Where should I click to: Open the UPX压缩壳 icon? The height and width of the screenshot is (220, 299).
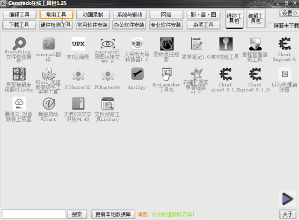(78, 44)
